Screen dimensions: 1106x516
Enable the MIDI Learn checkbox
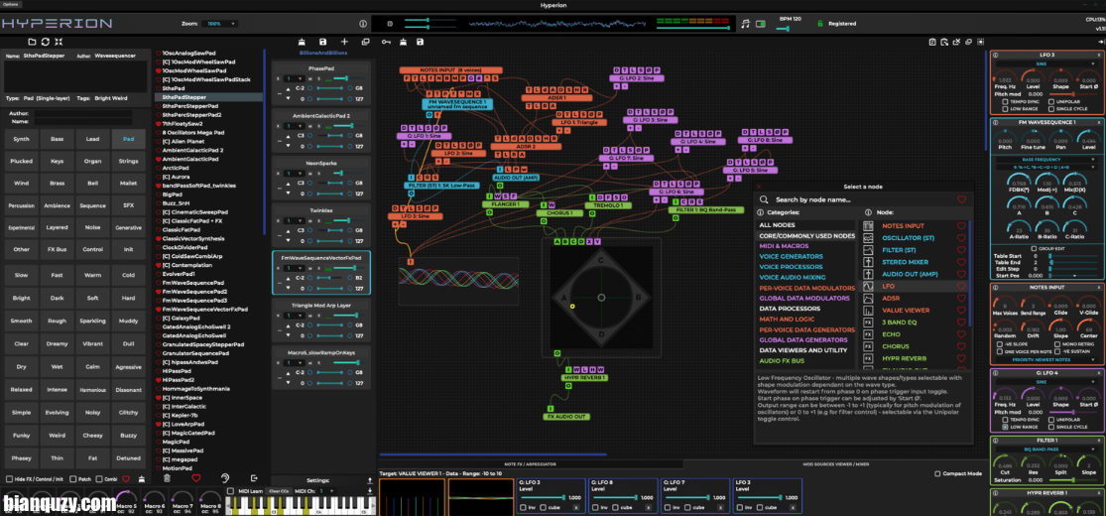point(231,490)
